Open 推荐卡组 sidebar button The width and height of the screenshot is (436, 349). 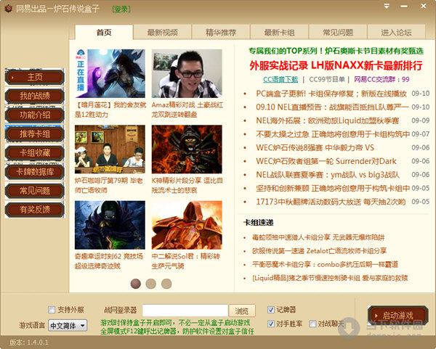point(35,134)
